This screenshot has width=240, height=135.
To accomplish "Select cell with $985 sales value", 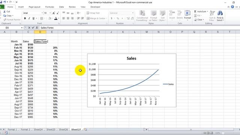I will 28,117.
